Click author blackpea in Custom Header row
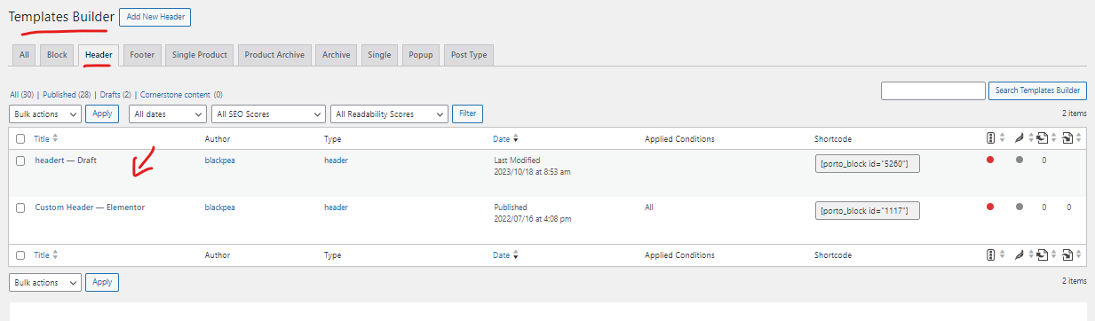Image resolution: width=1095 pixels, height=321 pixels. (x=221, y=207)
